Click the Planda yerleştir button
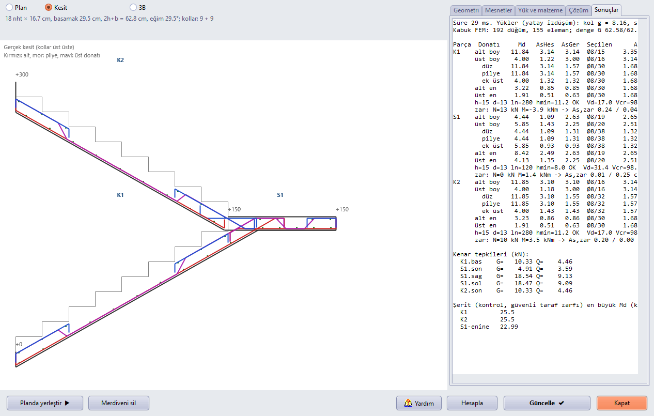654x416 pixels. click(x=45, y=403)
